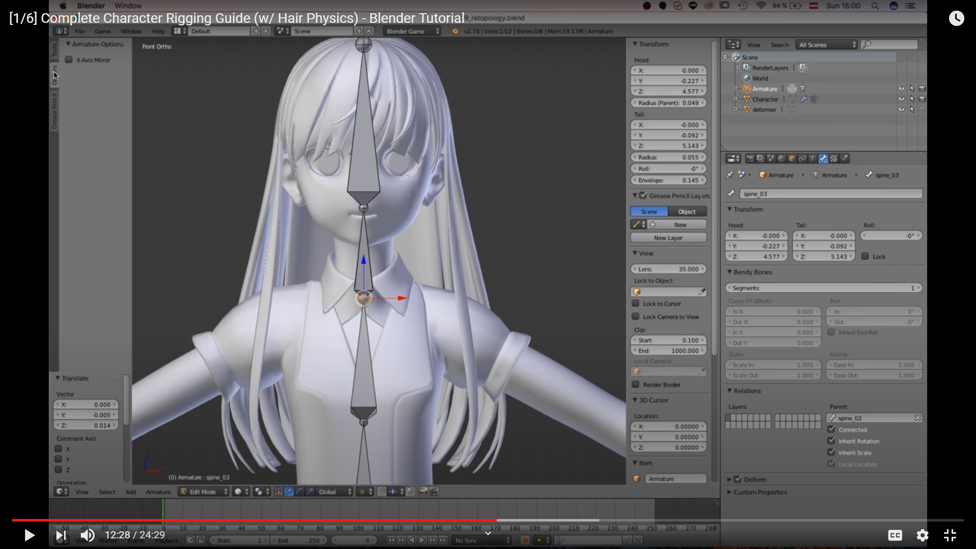Open the Edit Mode dropdown
976x549 pixels.
point(203,492)
